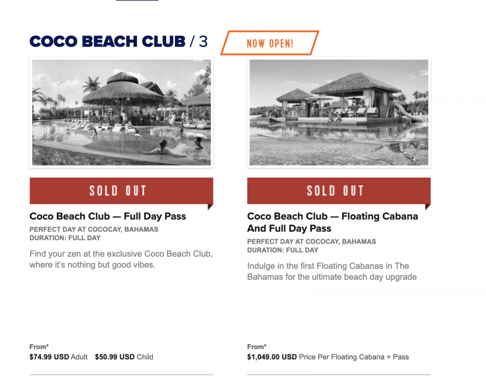Click the Coco Beach Club section heading

pyautogui.click(x=119, y=41)
